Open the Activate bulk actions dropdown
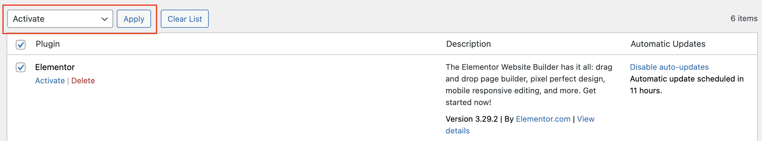762x141 pixels. coord(55,19)
